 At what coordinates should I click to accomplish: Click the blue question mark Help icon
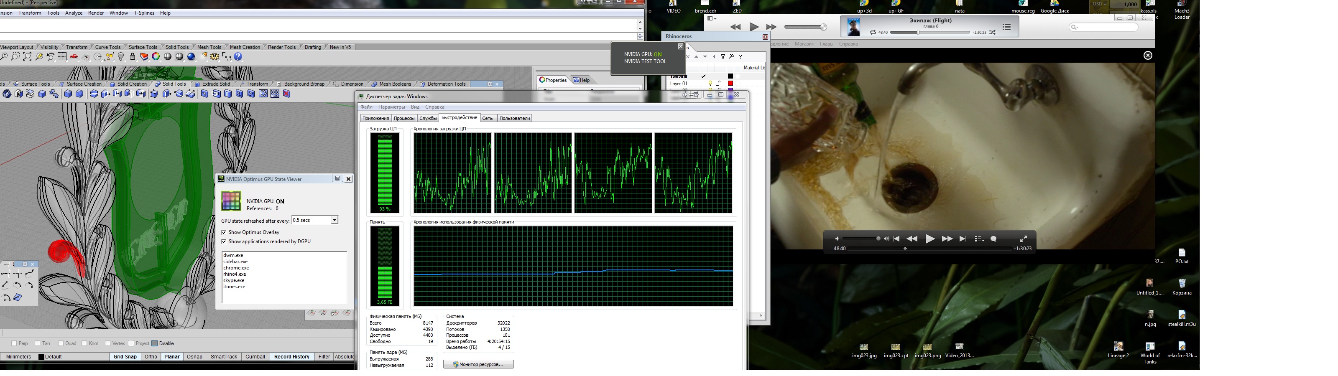point(238,56)
